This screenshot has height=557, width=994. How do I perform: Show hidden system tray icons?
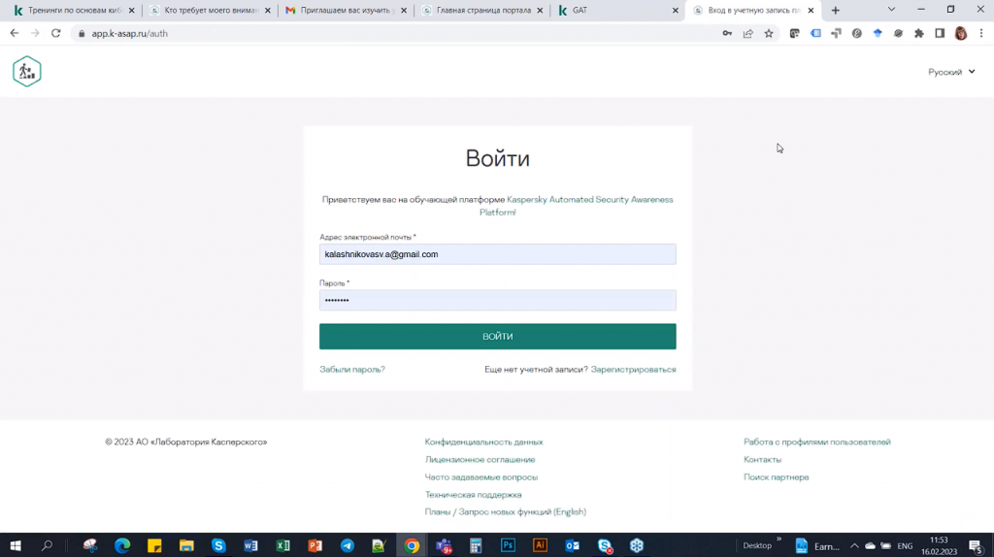854,545
